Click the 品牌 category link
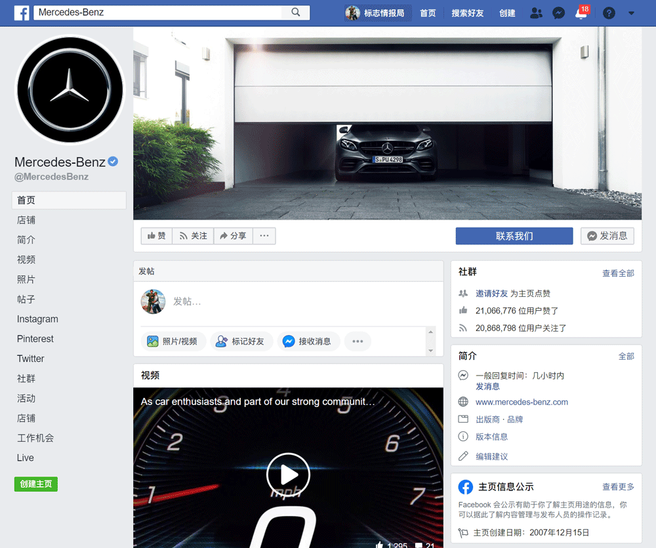This screenshot has width=656, height=548. (x=515, y=420)
